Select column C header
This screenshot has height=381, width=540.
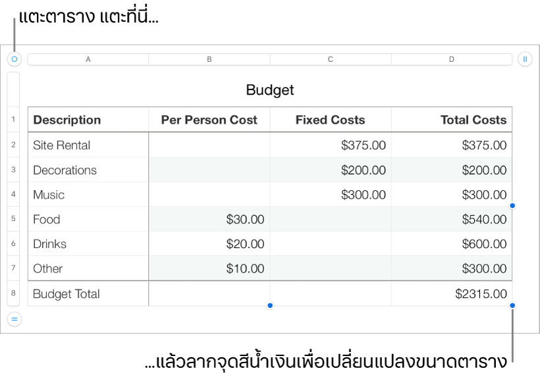(x=331, y=59)
